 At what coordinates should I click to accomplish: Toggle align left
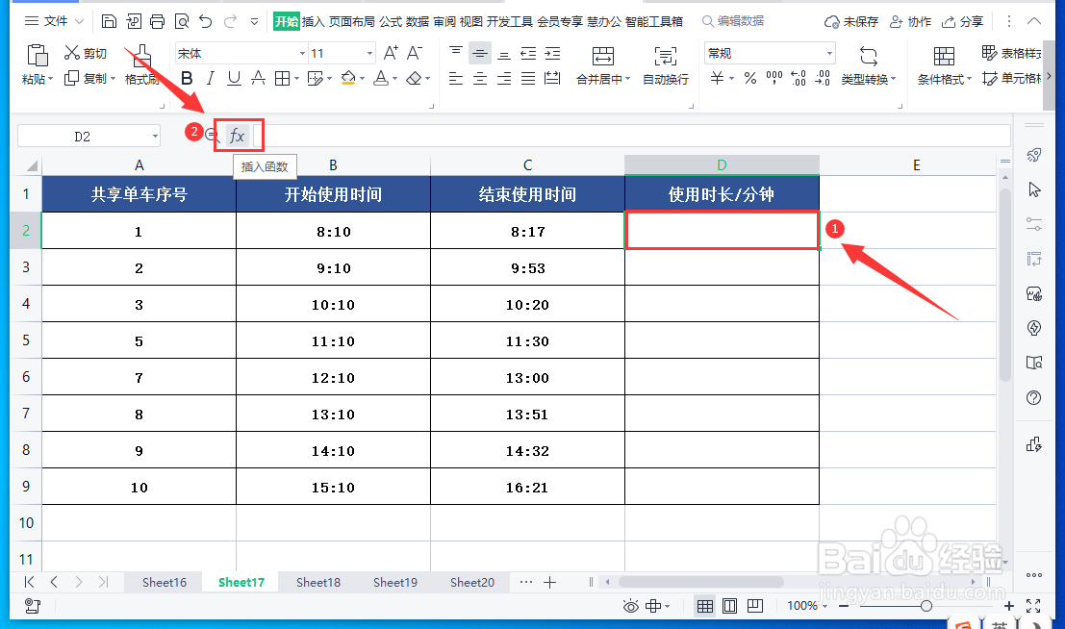pos(456,79)
